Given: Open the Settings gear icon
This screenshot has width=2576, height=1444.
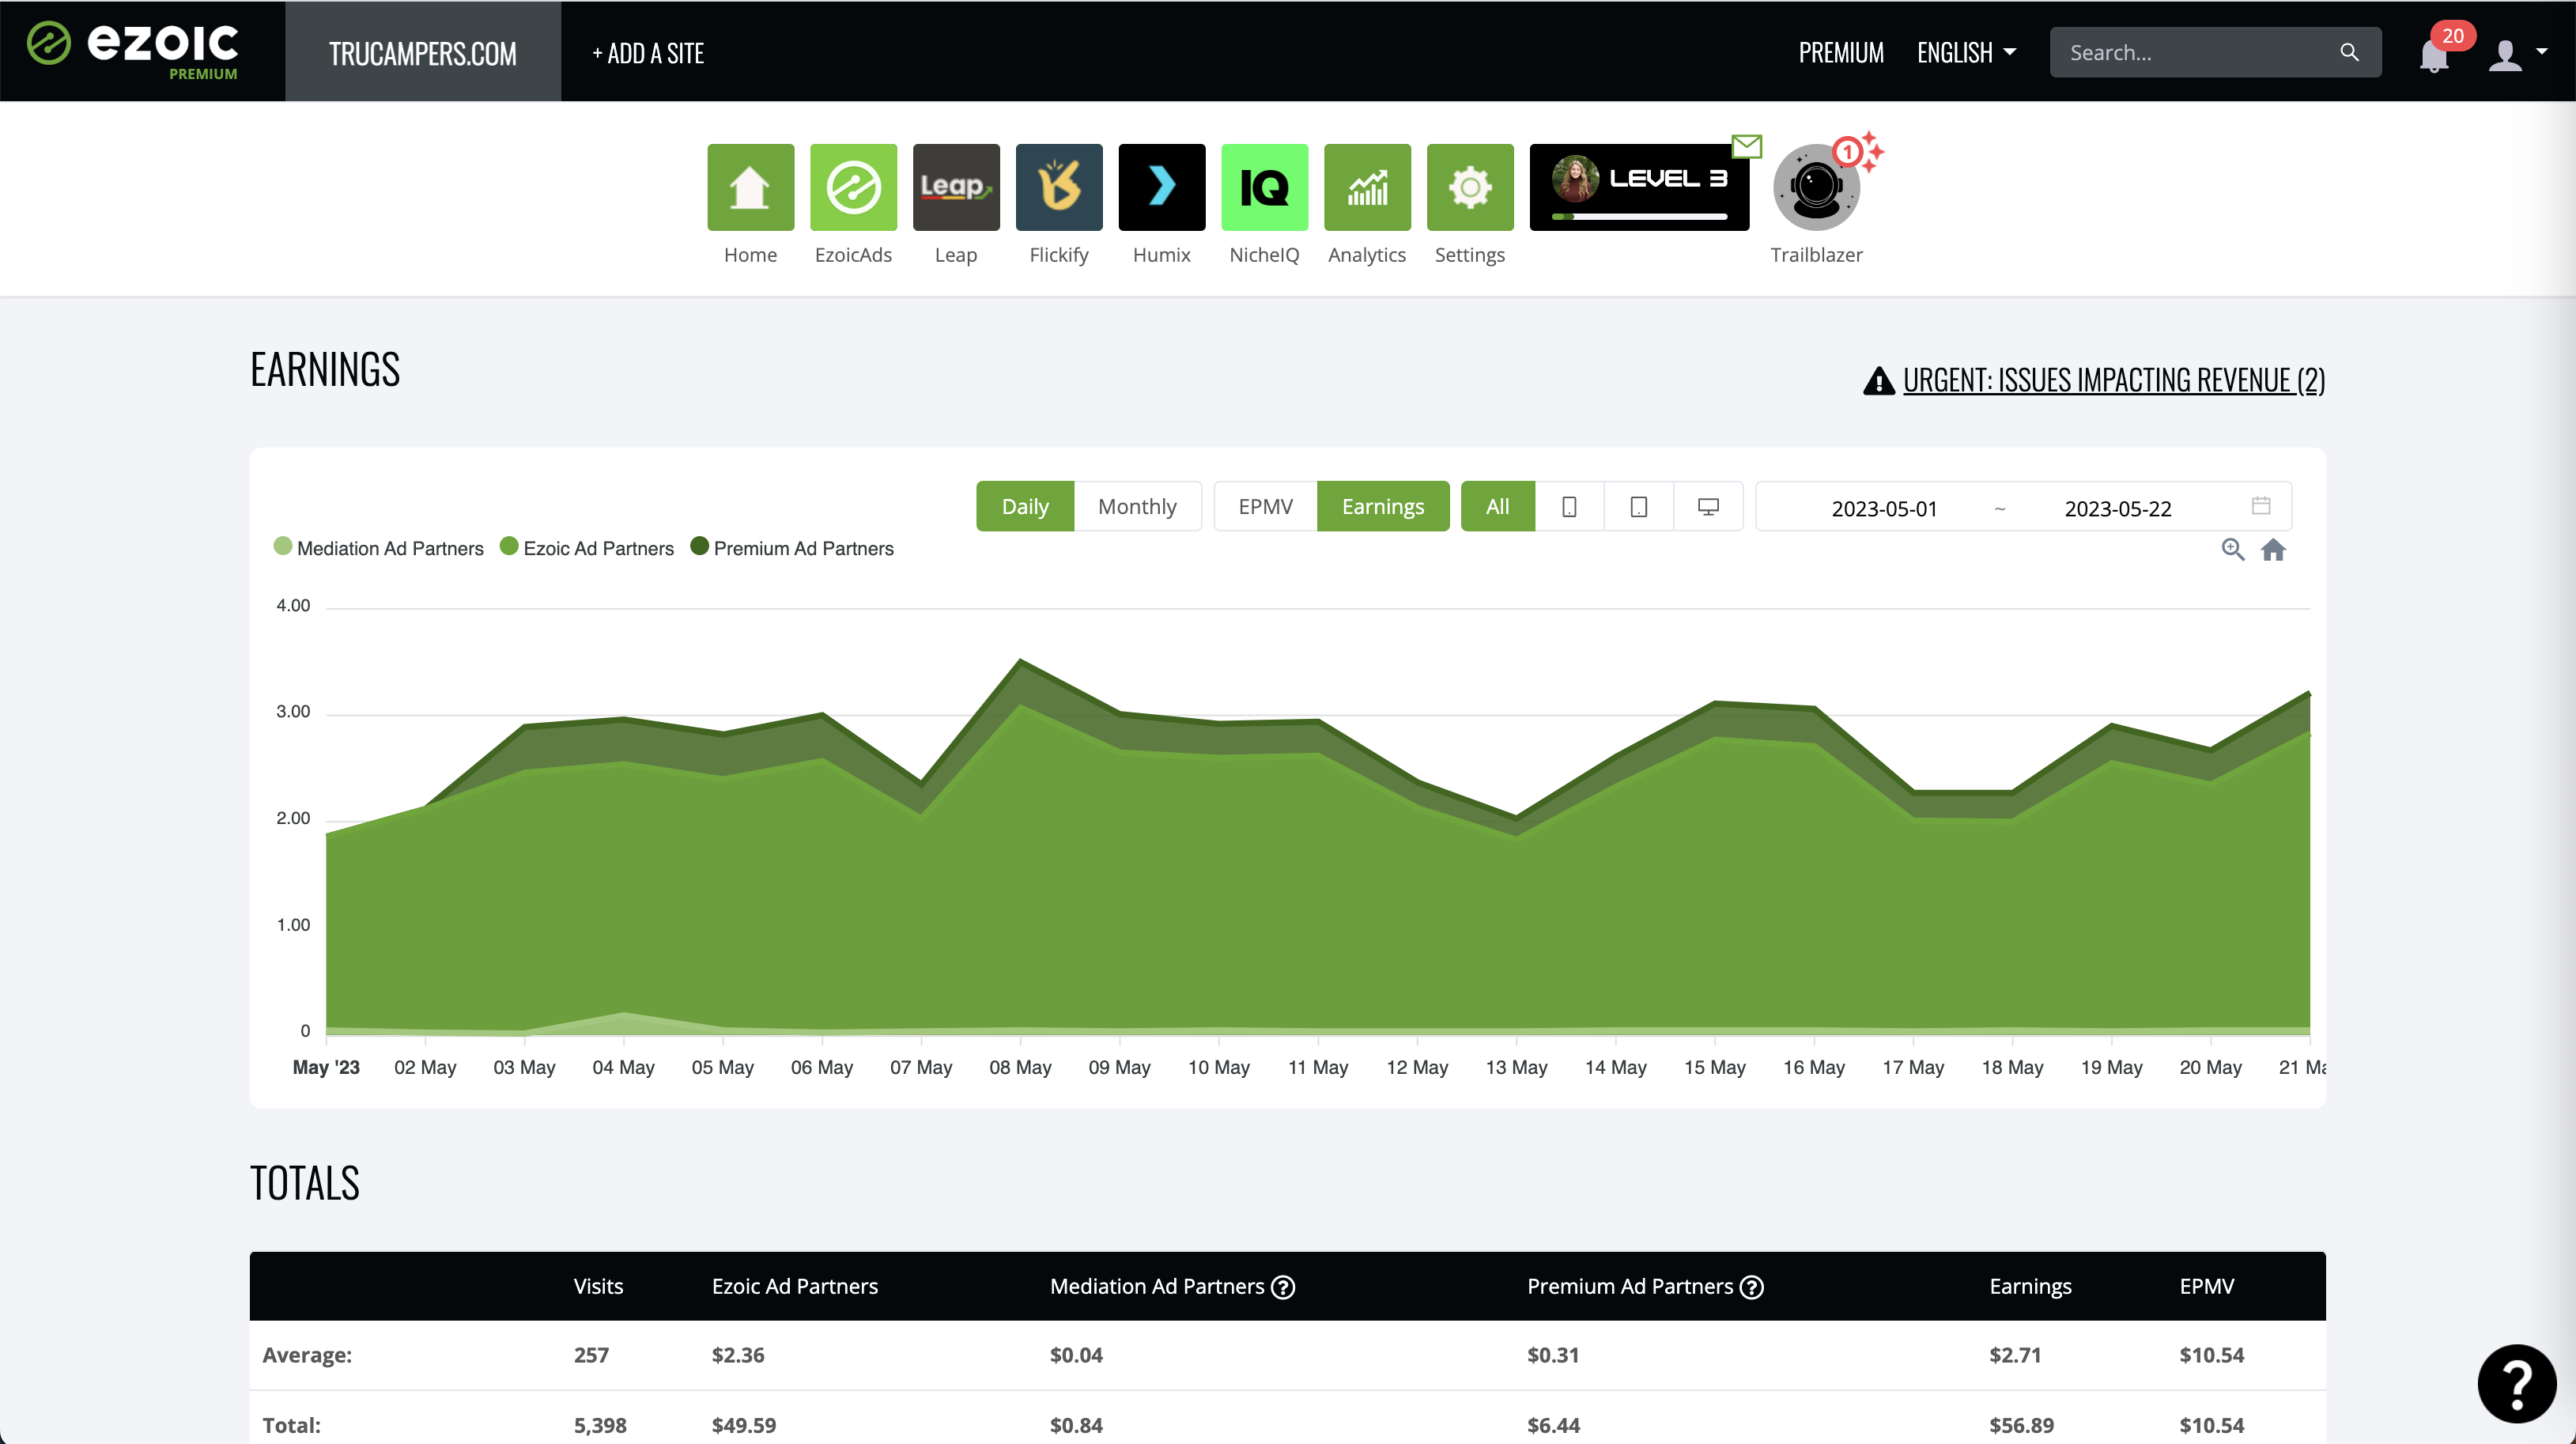Looking at the screenshot, I should [x=1470, y=187].
